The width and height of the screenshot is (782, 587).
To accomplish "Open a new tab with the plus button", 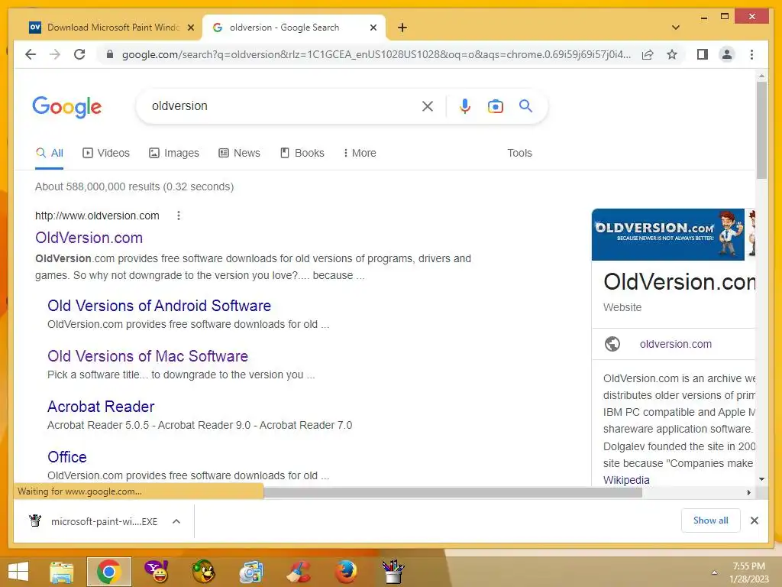I will point(402,28).
